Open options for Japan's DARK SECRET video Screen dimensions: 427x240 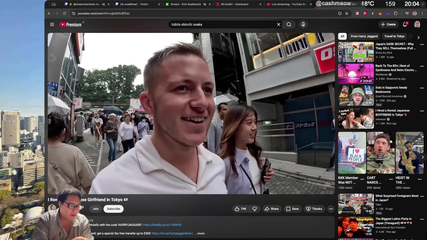pos(422,44)
